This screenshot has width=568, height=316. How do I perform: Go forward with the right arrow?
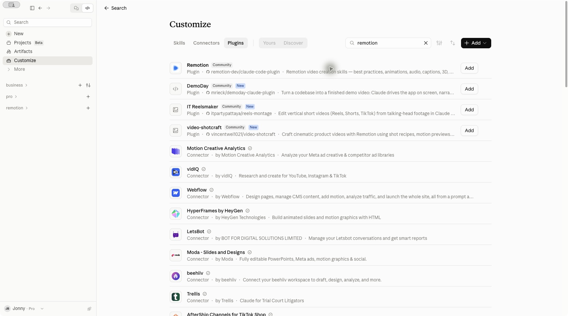[48, 8]
